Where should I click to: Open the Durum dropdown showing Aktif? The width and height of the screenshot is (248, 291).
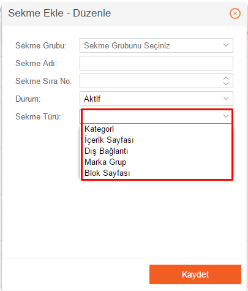tap(156, 99)
